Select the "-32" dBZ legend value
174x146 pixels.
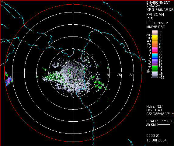(x=162, y=78)
